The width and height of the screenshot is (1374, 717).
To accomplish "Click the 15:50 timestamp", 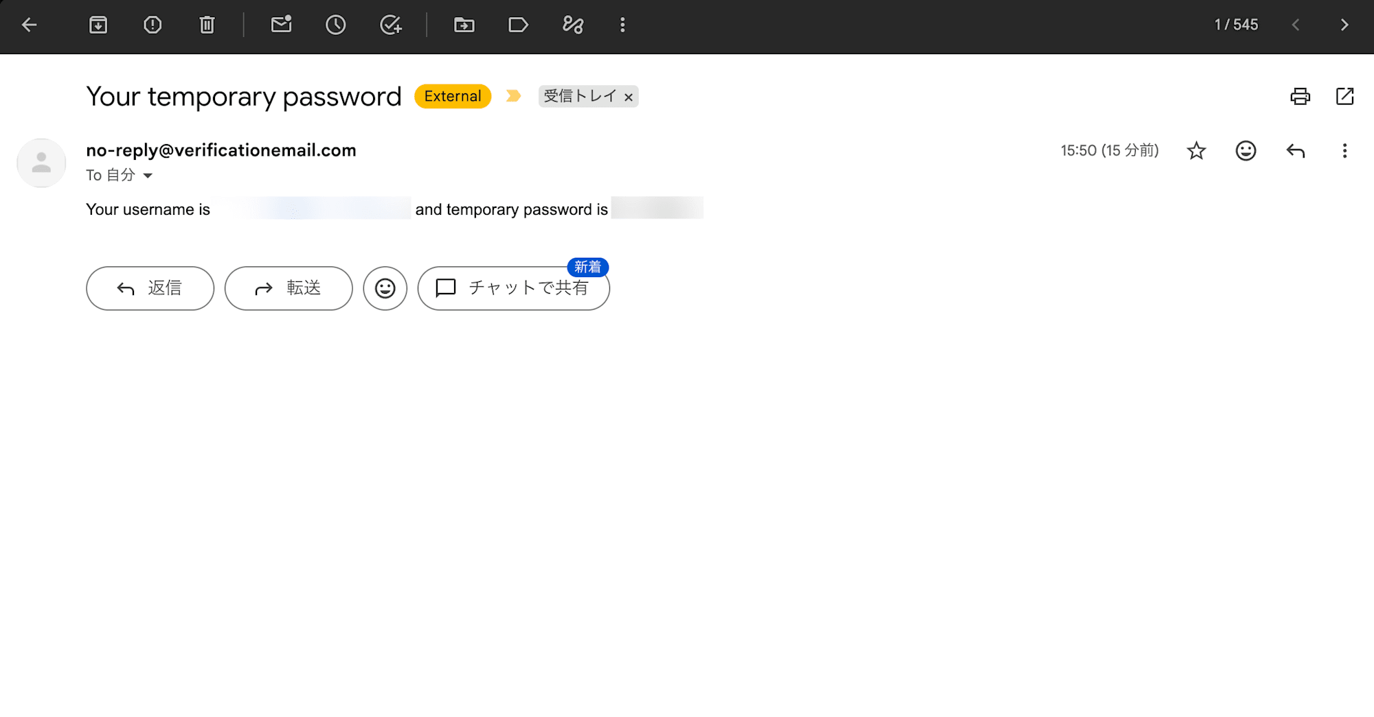I will [x=1110, y=150].
